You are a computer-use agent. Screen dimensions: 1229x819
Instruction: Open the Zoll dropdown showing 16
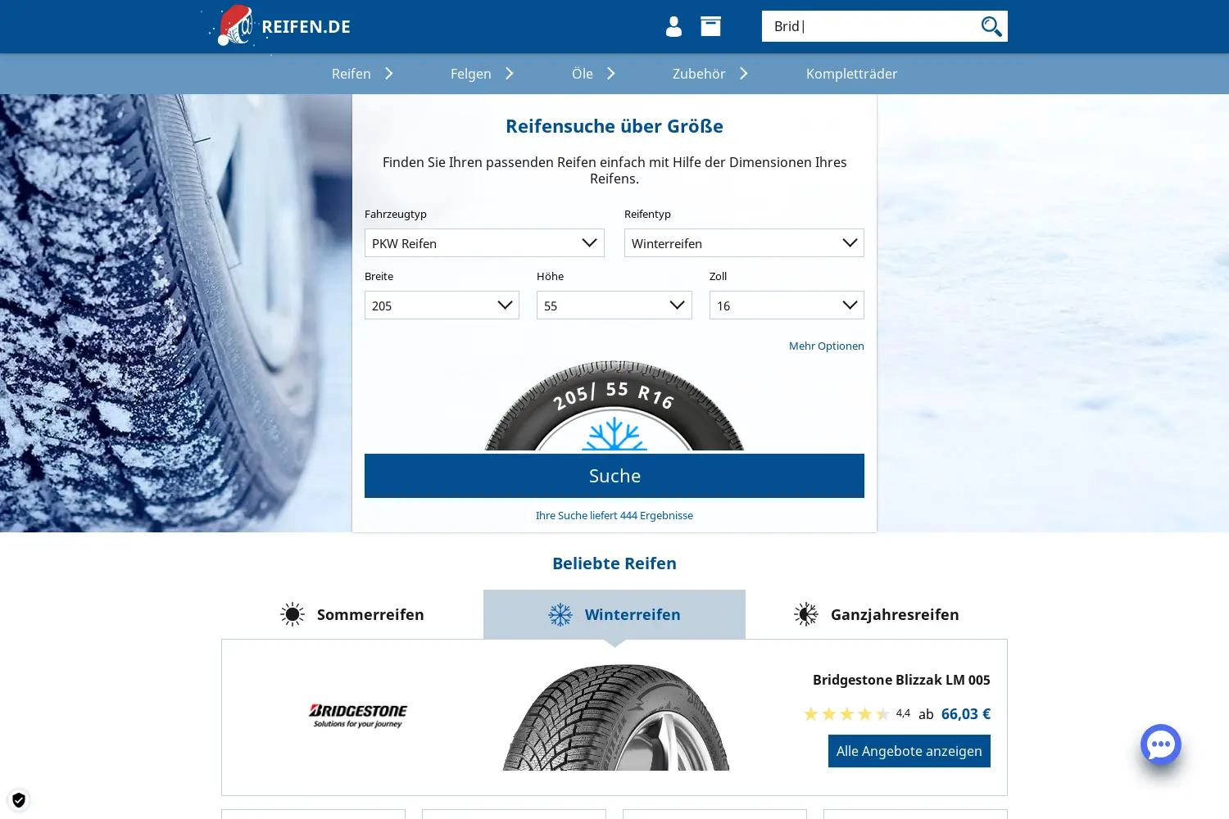coord(787,305)
